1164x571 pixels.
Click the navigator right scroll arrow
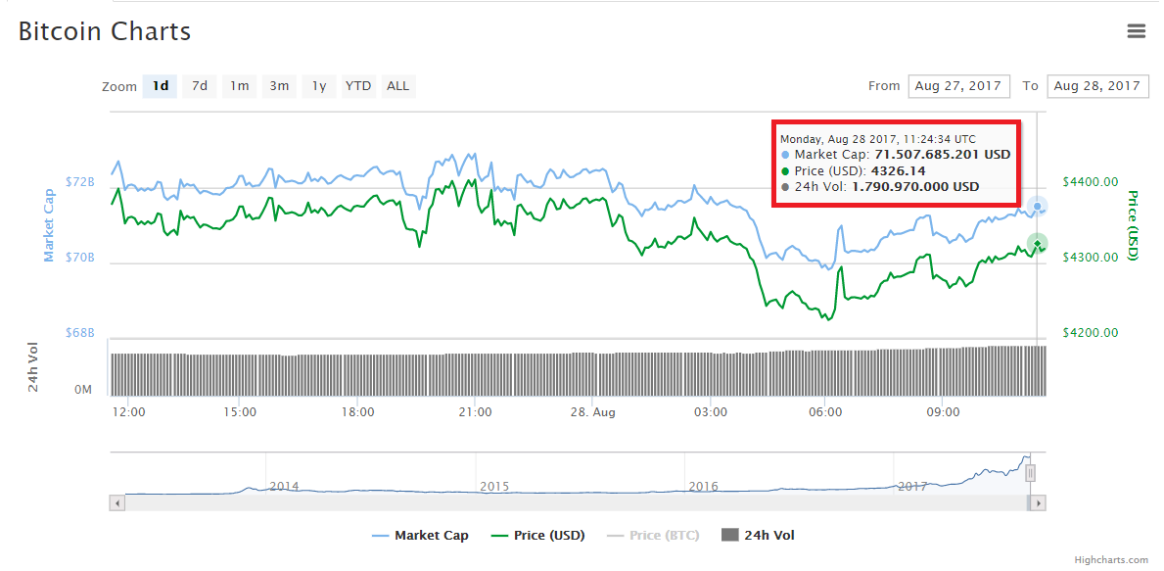click(1039, 502)
